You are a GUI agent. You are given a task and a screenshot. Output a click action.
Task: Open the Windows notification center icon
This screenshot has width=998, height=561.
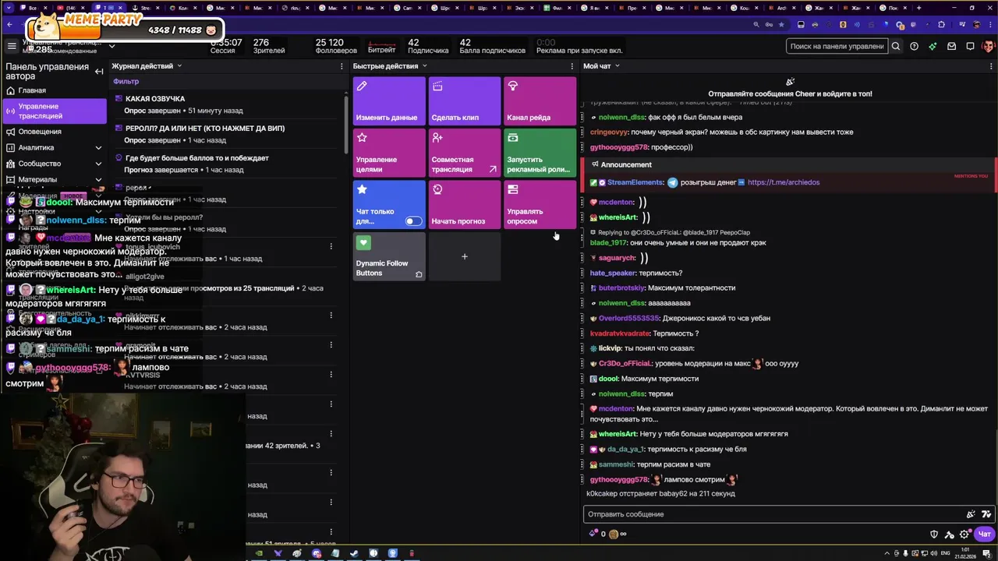pyautogui.click(x=988, y=554)
